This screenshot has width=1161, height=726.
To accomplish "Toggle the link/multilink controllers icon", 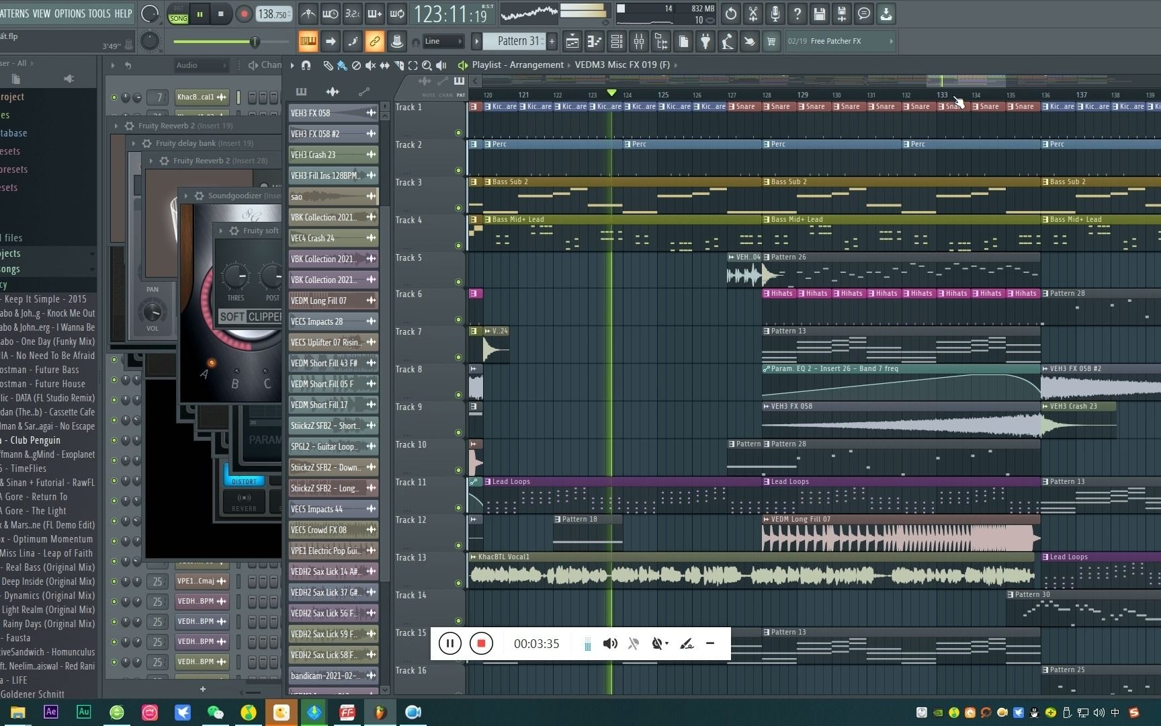I will pos(375,42).
